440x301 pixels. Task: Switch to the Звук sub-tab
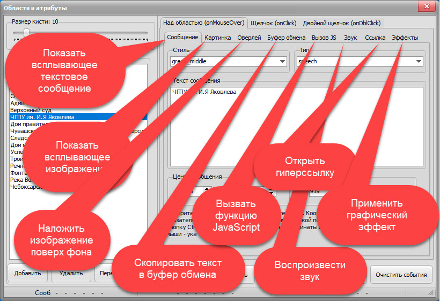pyautogui.click(x=350, y=38)
